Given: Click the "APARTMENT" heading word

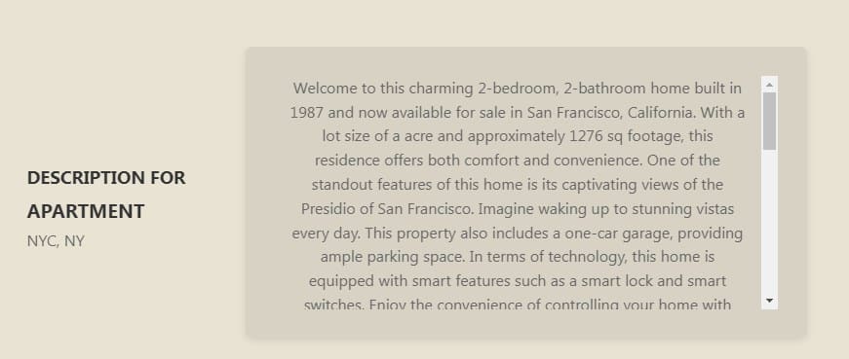Looking at the screenshot, I should pos(86,211).
